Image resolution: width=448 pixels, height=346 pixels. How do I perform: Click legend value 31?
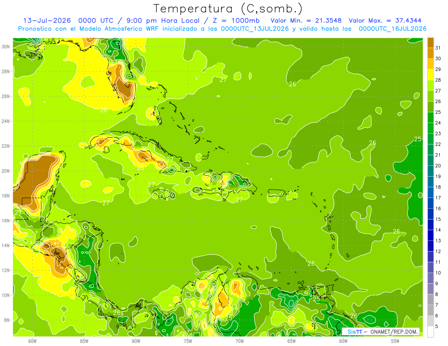pos(438,47)
